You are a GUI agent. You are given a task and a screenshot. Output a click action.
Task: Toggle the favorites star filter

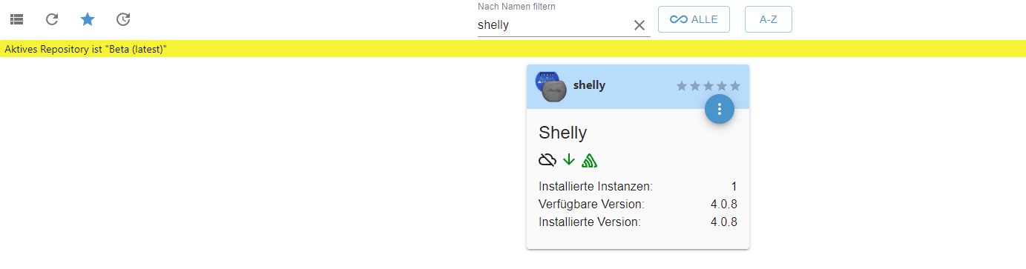(x=88, y=19)
